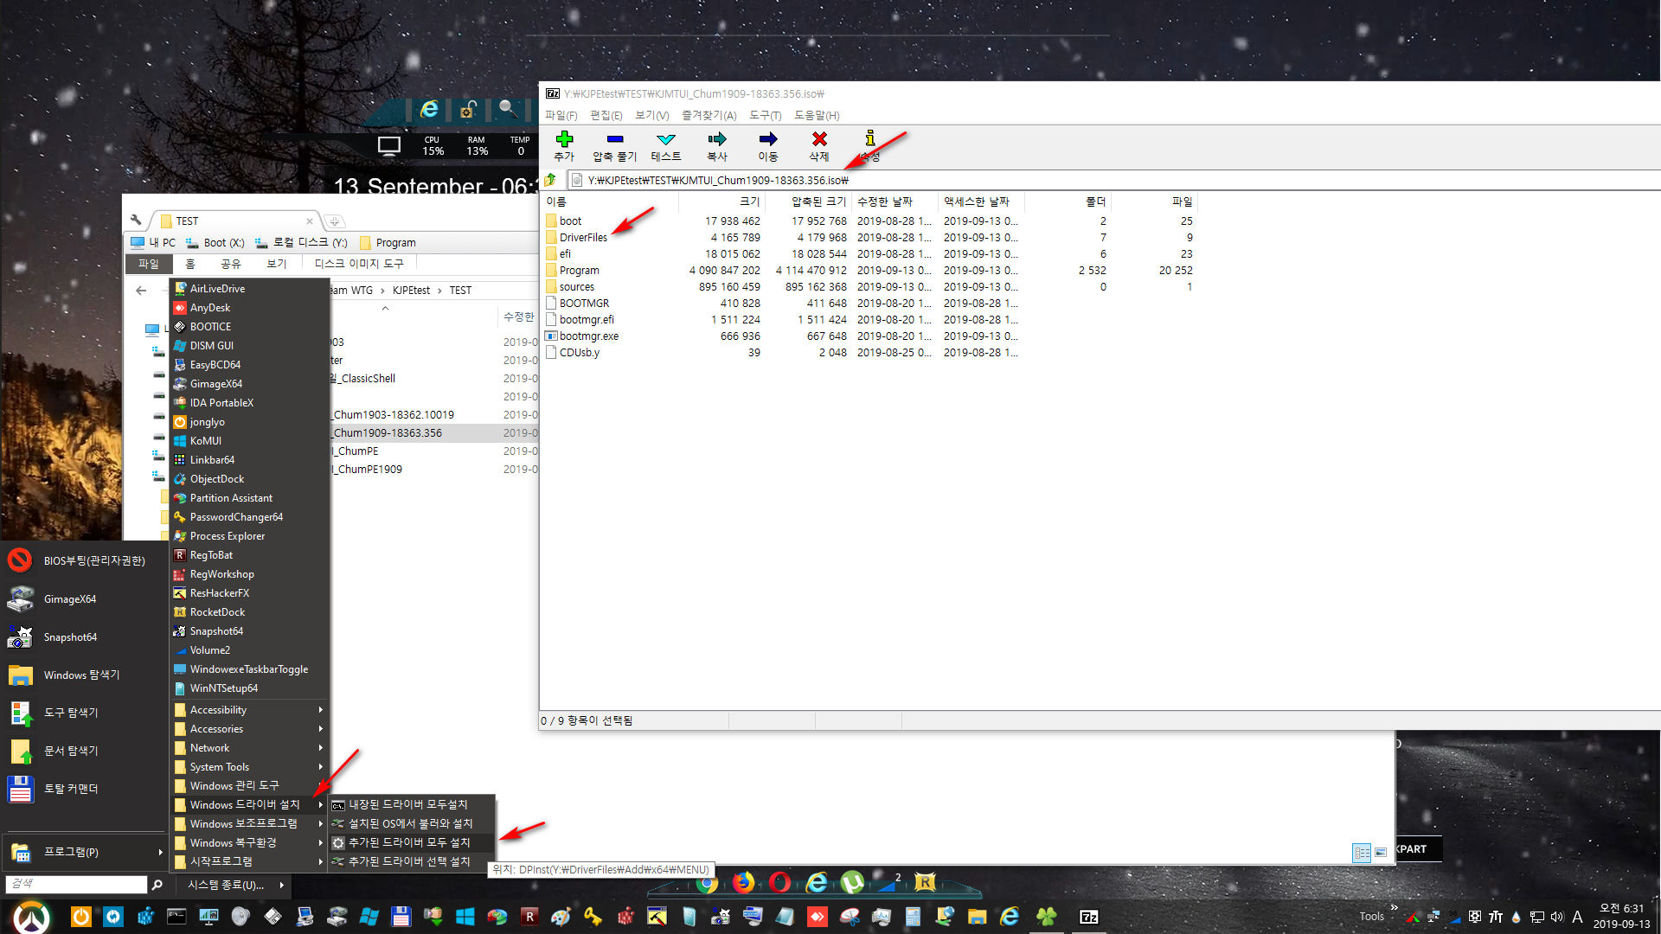1661x934 pixels.
Task: Expand the 프로그램(P) start menu entry
Action: coord(85,852)
